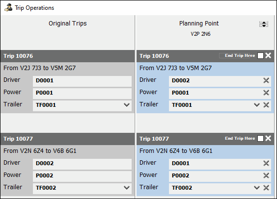Expand TF0002 trailer dropdown in Original Trips
The image size is (277, 199).
127,188
